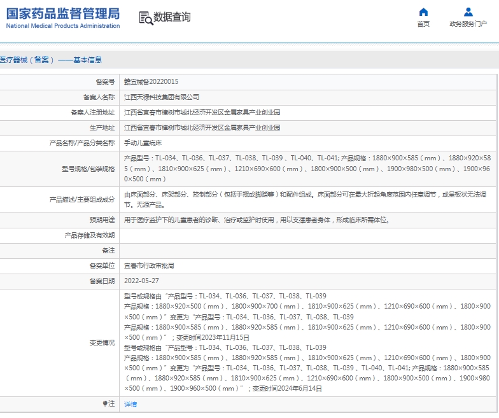Click the 型号规格/包装规格 value text
This screenshot has height=418, width=499.
coord(307,169)
